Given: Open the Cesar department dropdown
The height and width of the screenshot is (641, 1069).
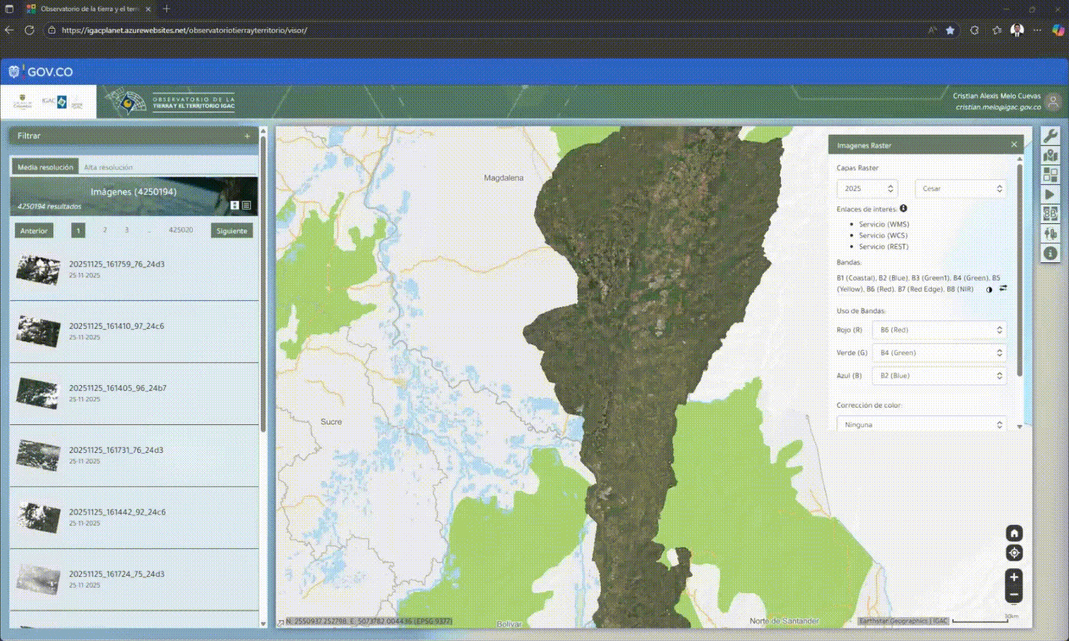Looking at the screenshot, I should click(960, 189).
